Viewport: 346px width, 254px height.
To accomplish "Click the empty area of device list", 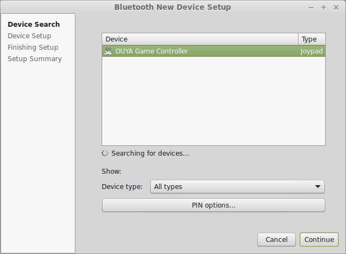I will click(x=213, y=104).
